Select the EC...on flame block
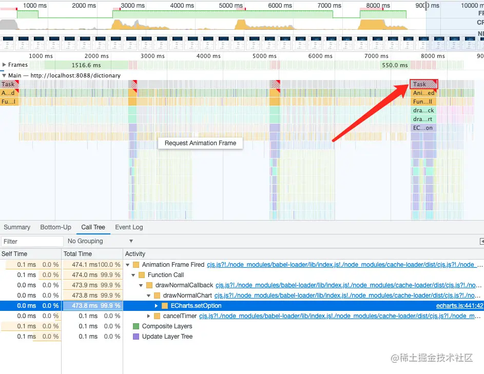This screenshot has height=374, width=484. (x=423, y=128)
